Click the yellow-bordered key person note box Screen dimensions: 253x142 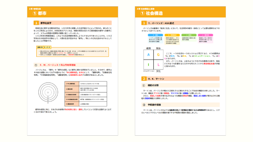(x=73, y=52)
